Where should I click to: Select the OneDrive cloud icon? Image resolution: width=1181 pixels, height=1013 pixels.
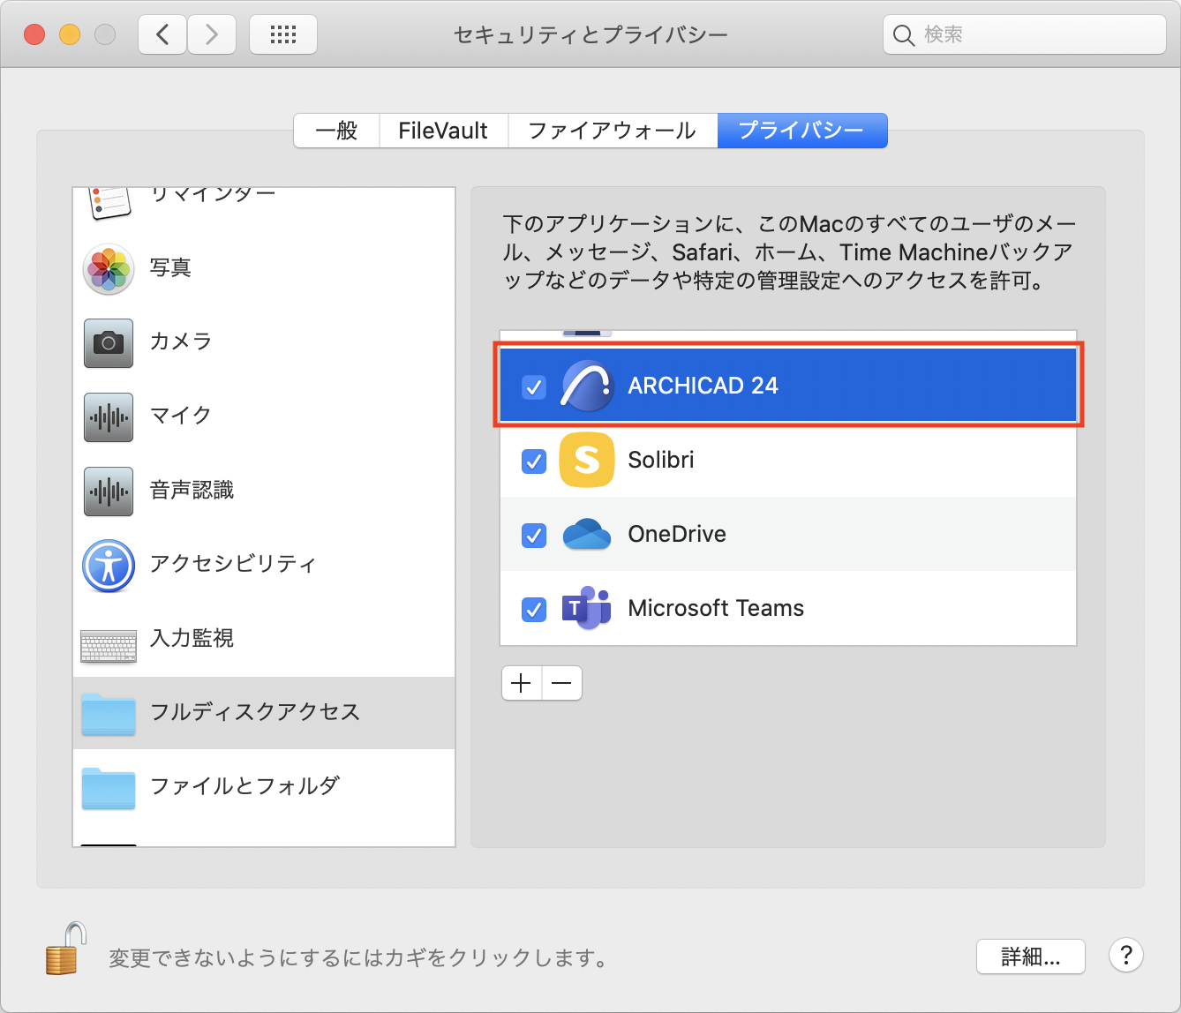(x=586, y=534)
